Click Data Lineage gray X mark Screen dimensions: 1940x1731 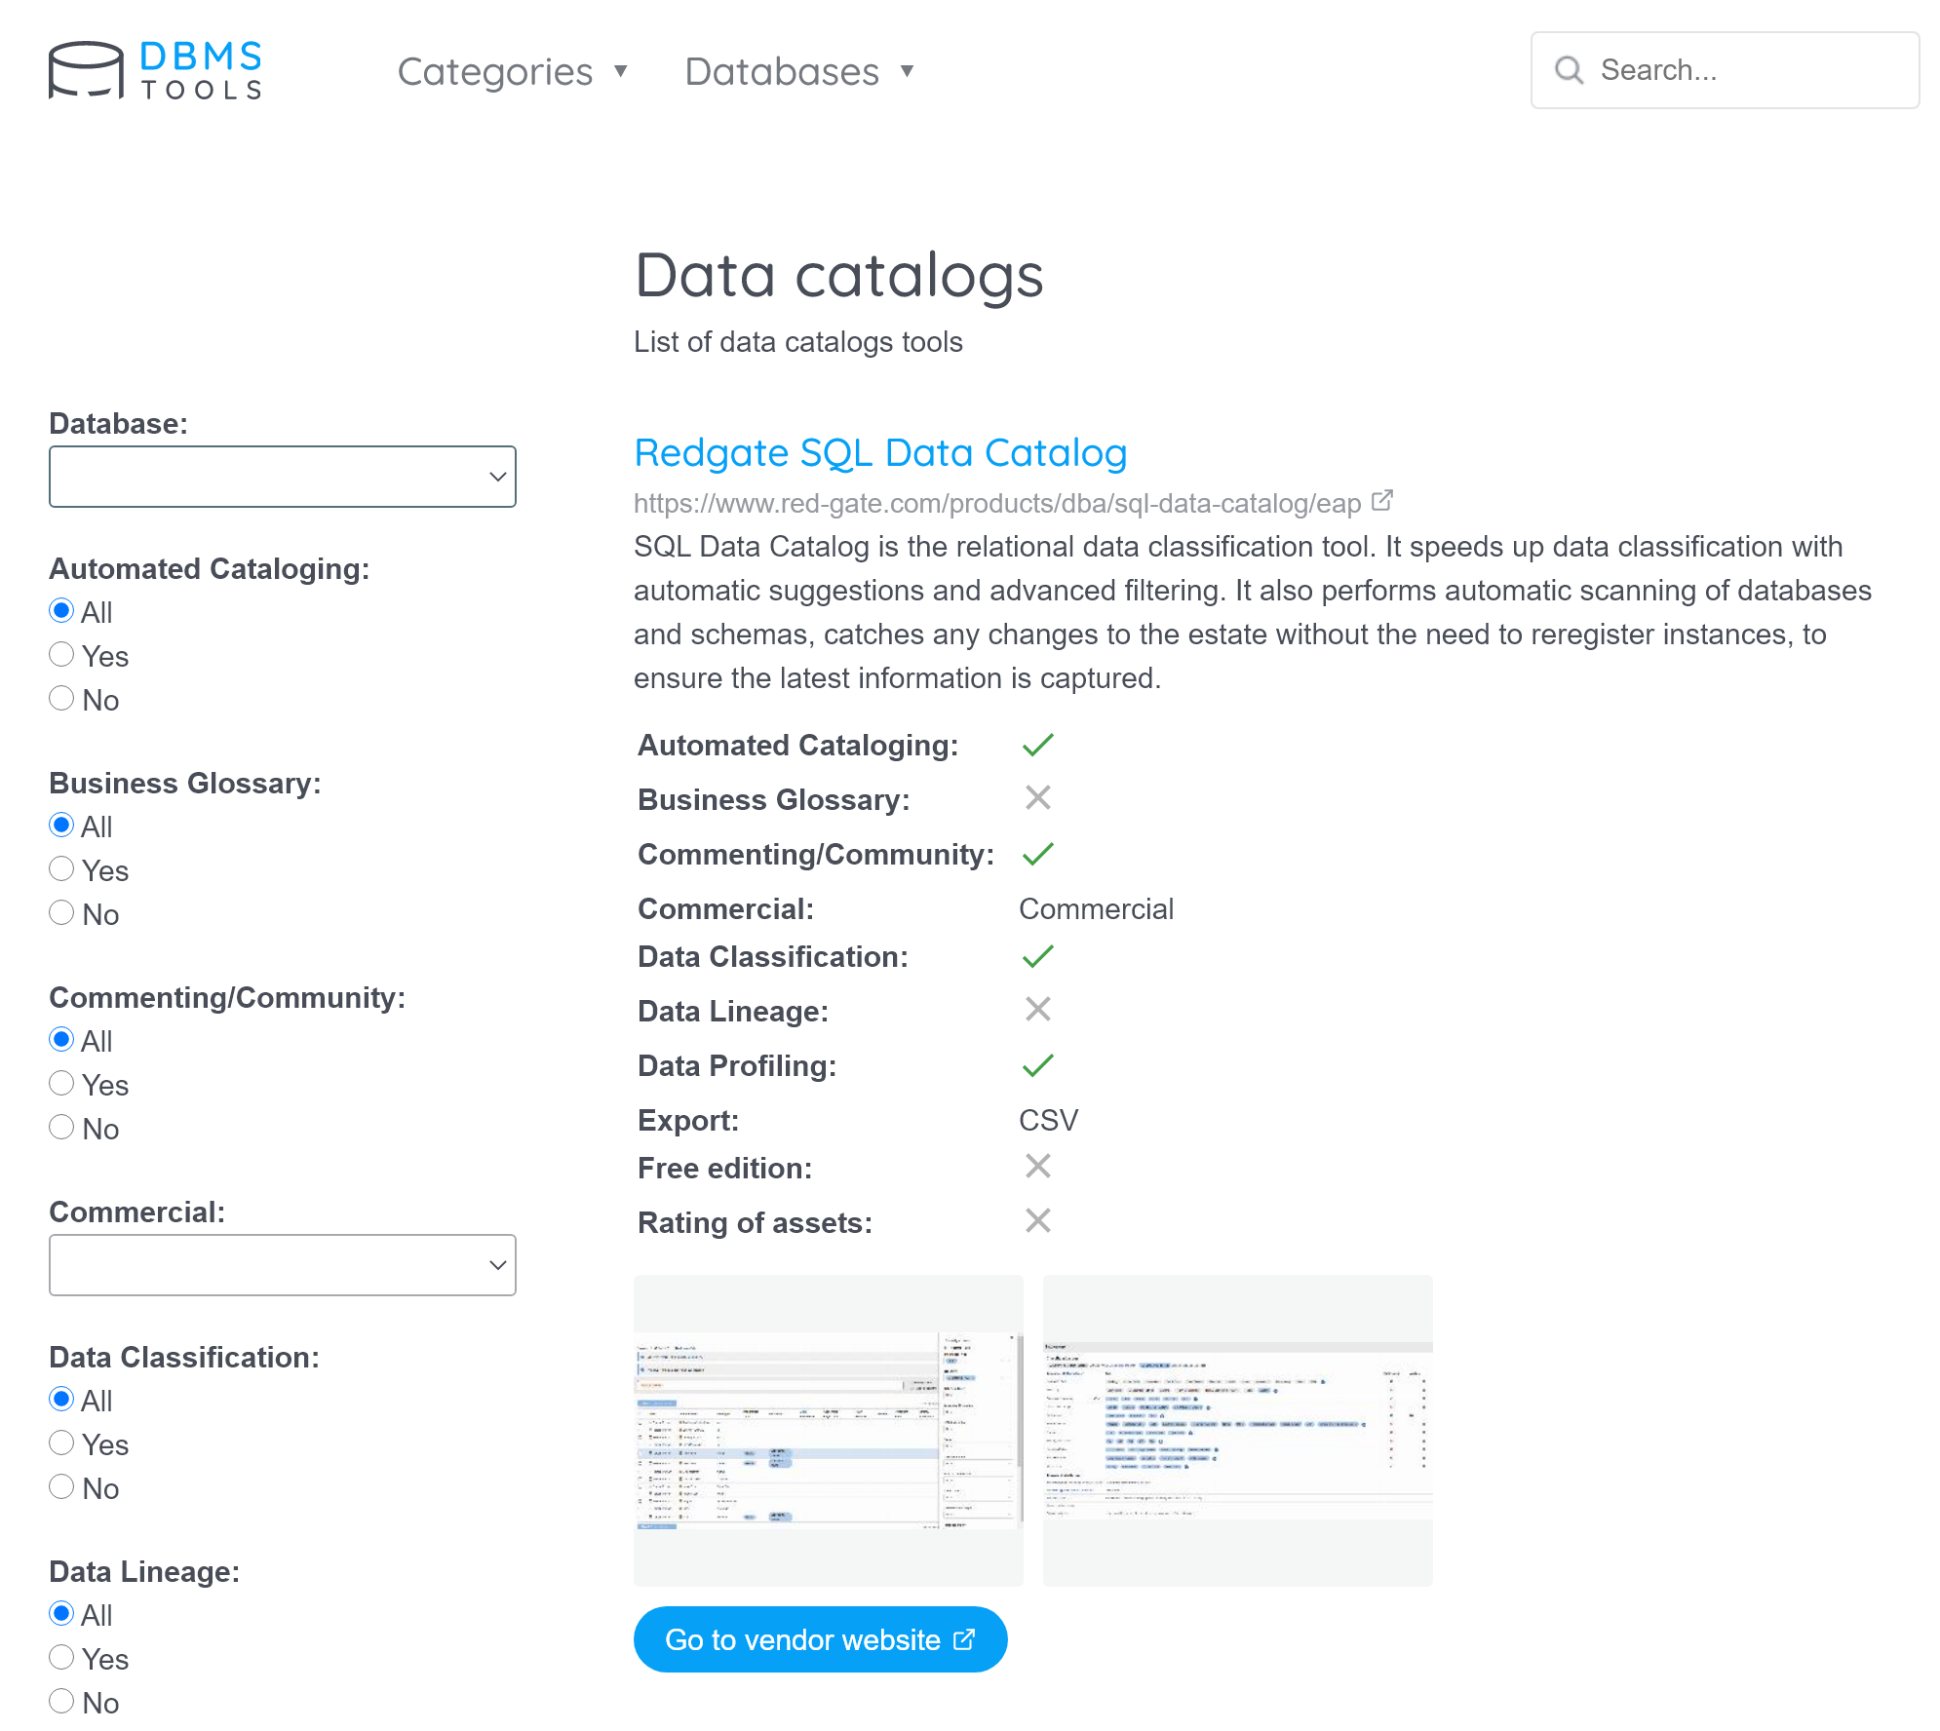click(x=1037, y=1010)
